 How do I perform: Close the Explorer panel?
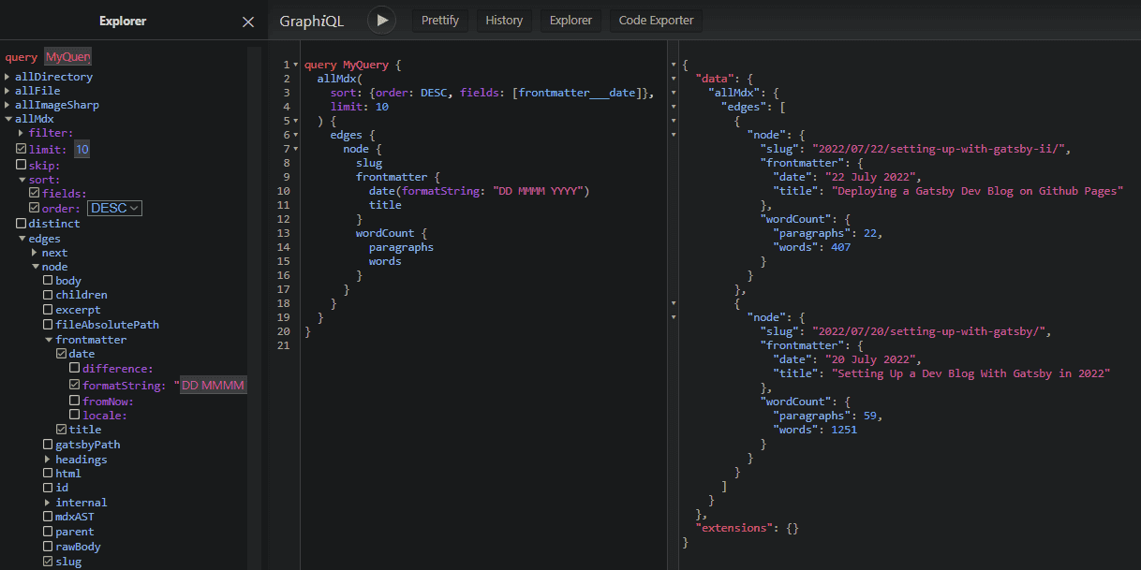coord(248,22)
